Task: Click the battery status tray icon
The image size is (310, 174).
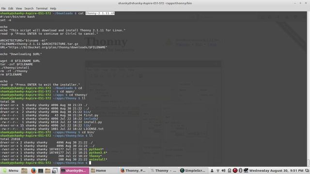Action: 229,171
